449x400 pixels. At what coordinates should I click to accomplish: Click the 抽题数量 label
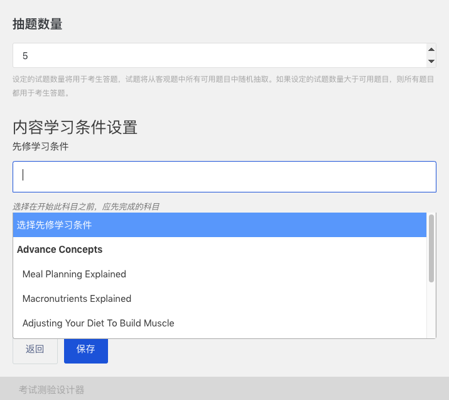(38, 24)
